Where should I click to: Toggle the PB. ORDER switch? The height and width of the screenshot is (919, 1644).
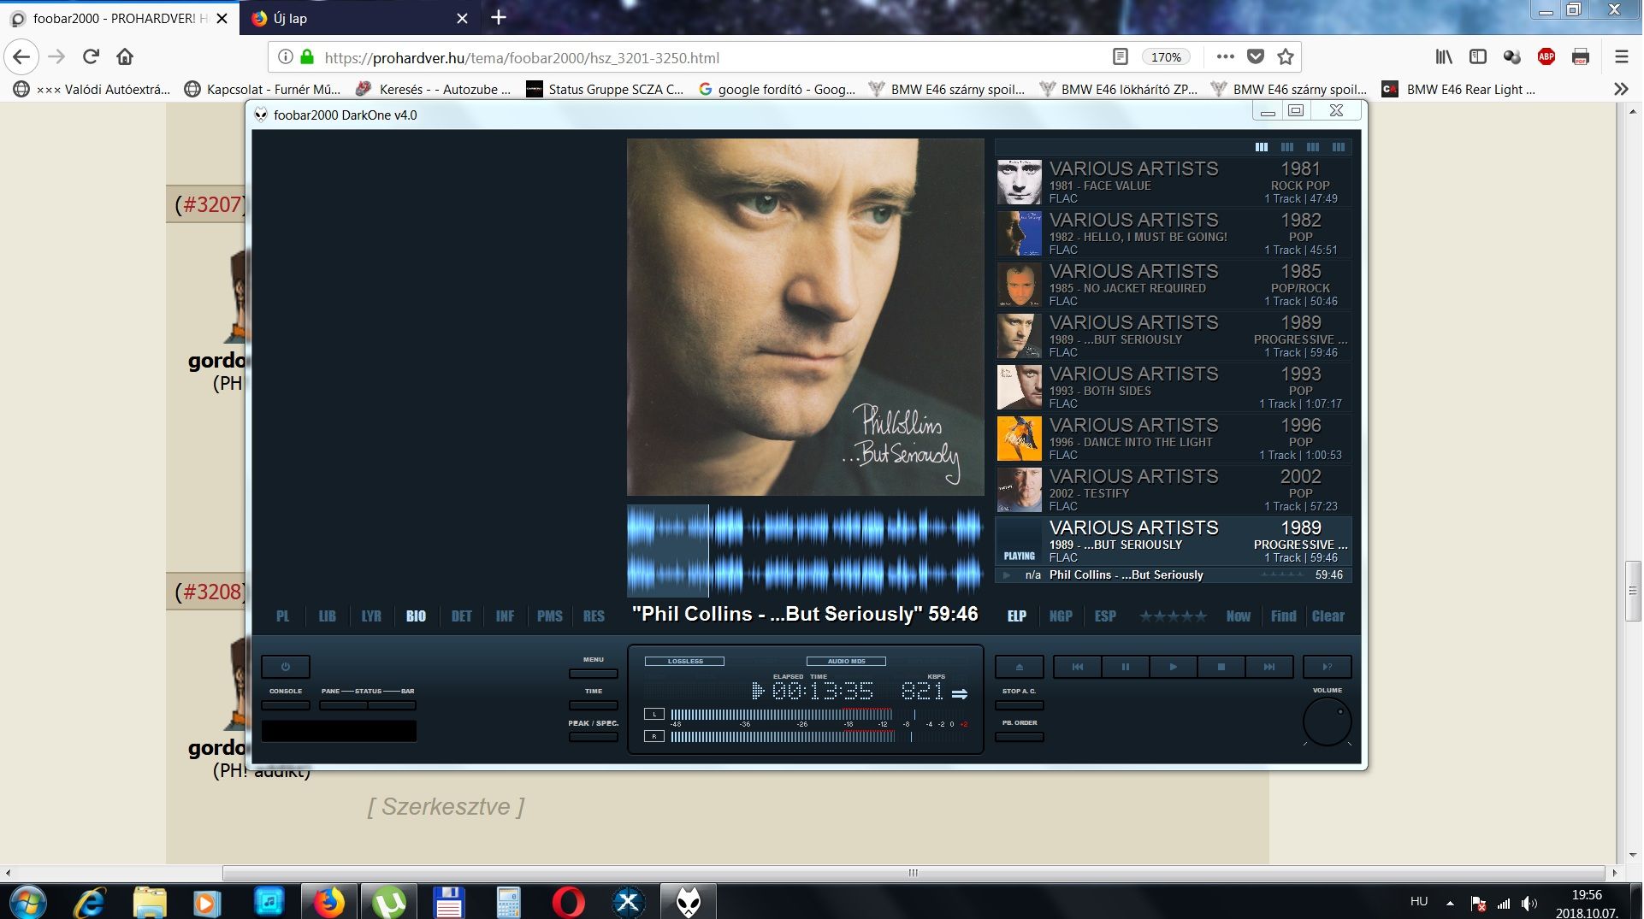pyautogui.click(x=1019, y=738)
